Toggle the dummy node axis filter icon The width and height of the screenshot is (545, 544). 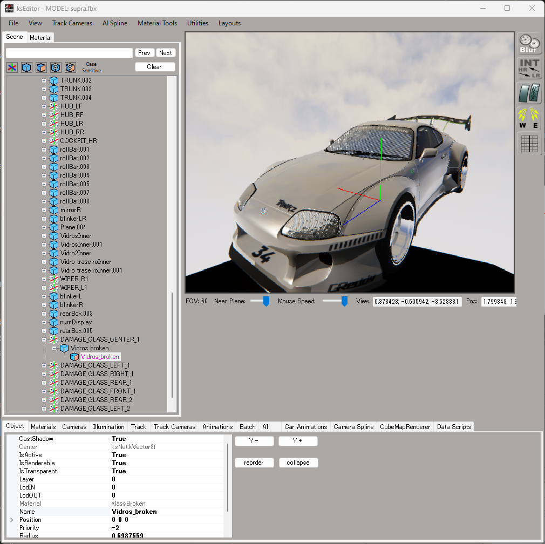(x=12, y=67)
